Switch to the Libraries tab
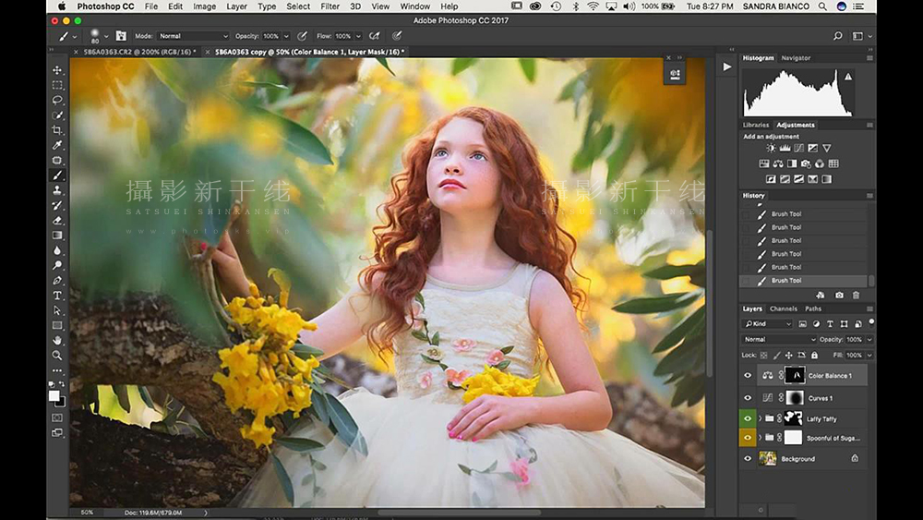Viewport: 923px width, 520px height. [x=756, y=125]
